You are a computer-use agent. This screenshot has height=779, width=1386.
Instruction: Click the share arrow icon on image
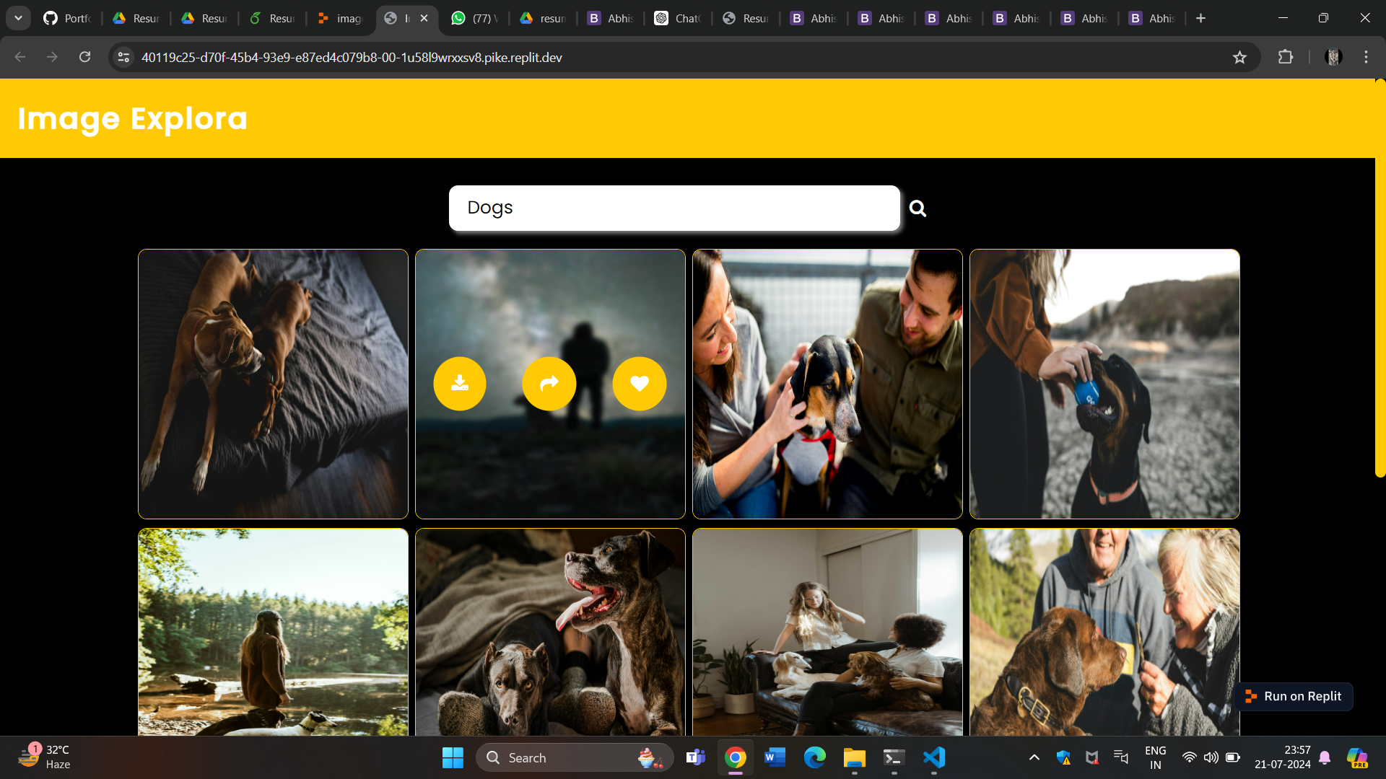(549, 384)
